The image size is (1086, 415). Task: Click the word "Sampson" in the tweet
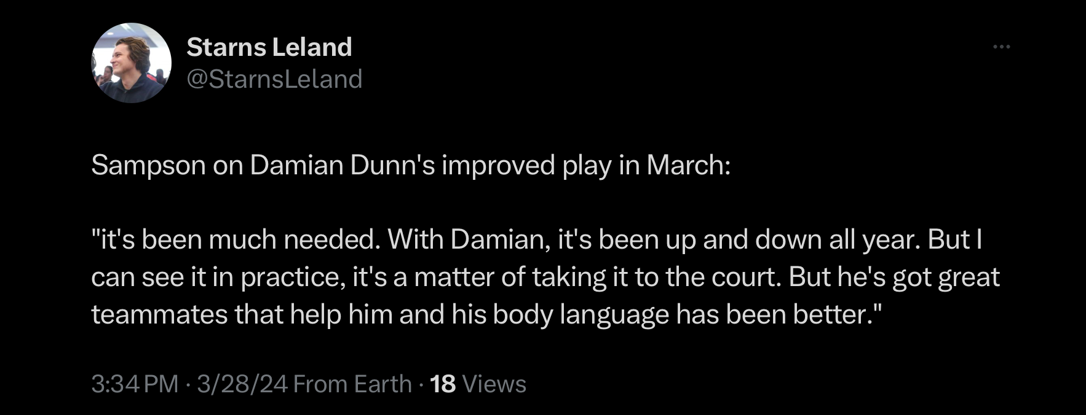[148, 165]
